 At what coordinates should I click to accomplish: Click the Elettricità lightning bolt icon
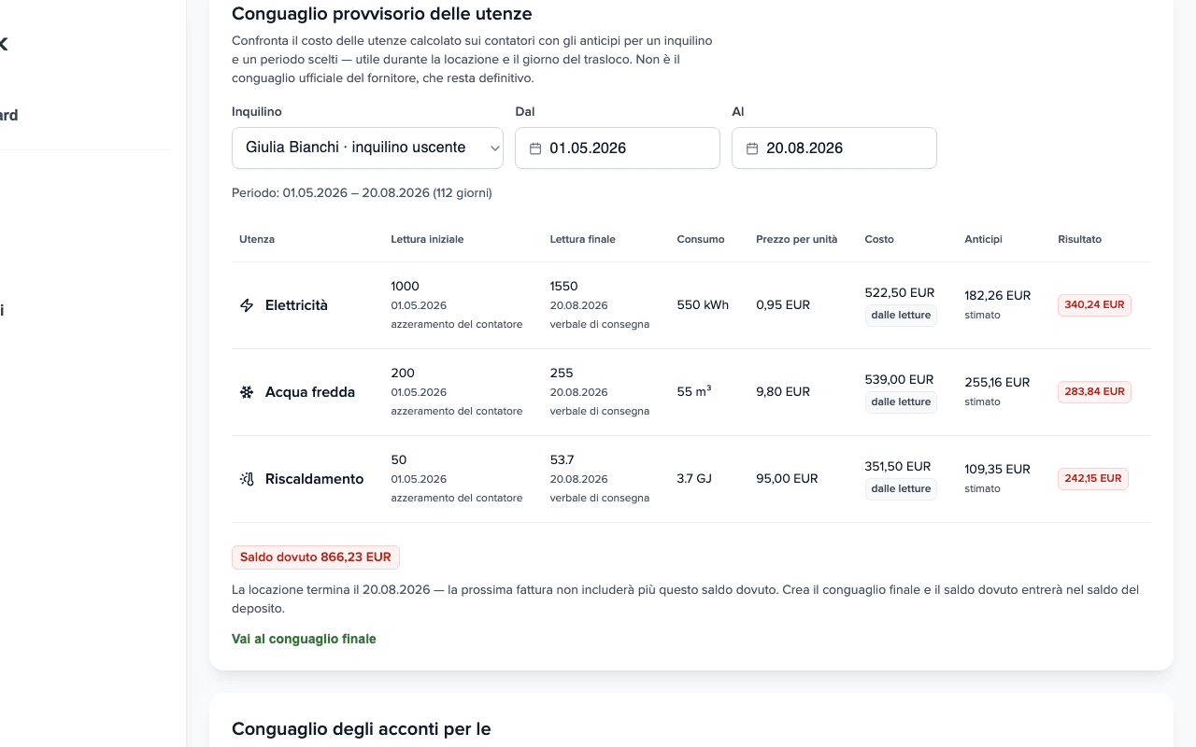click(247, 305)
